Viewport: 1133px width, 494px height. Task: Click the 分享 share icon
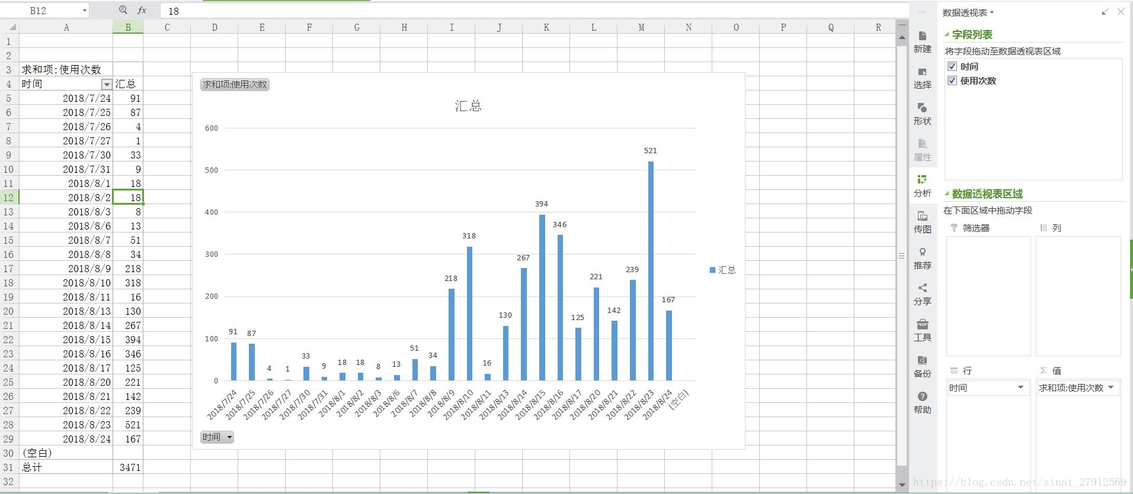pyautogui.click(x=922, y=294)
